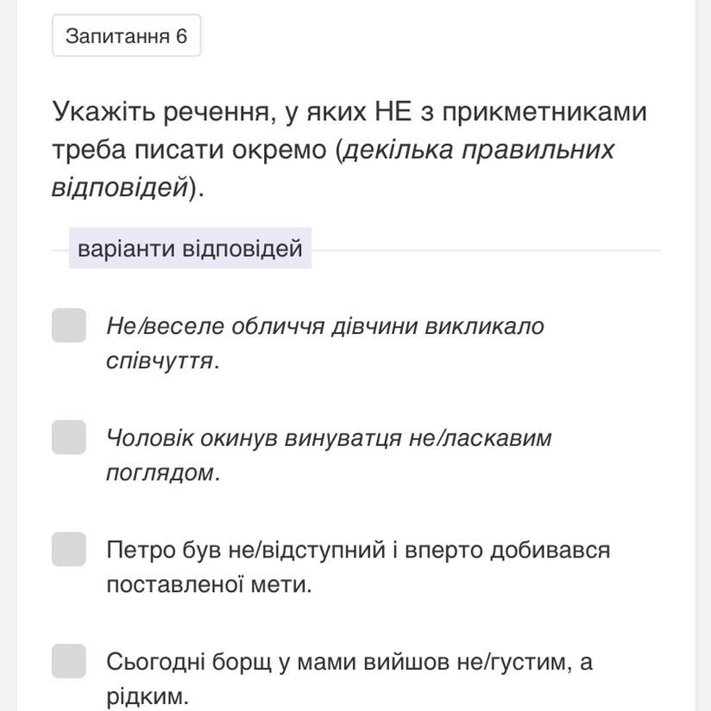711x711 pixels.
Task: Enable the "Сьогодні борщ у мами" checkbox
Action: pyautogui.click(x=69, y=661)
